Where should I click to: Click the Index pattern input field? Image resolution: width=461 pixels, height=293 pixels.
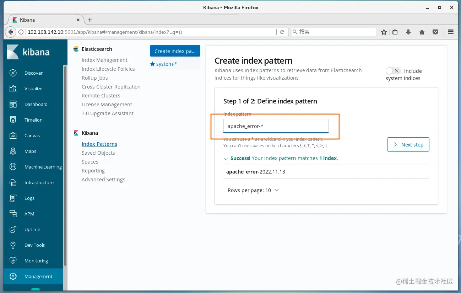tap(276, 126)
